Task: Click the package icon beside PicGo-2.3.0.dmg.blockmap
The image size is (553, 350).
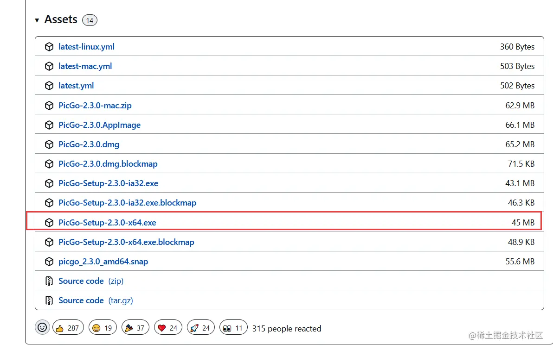Action: click(x=49, y=164)
